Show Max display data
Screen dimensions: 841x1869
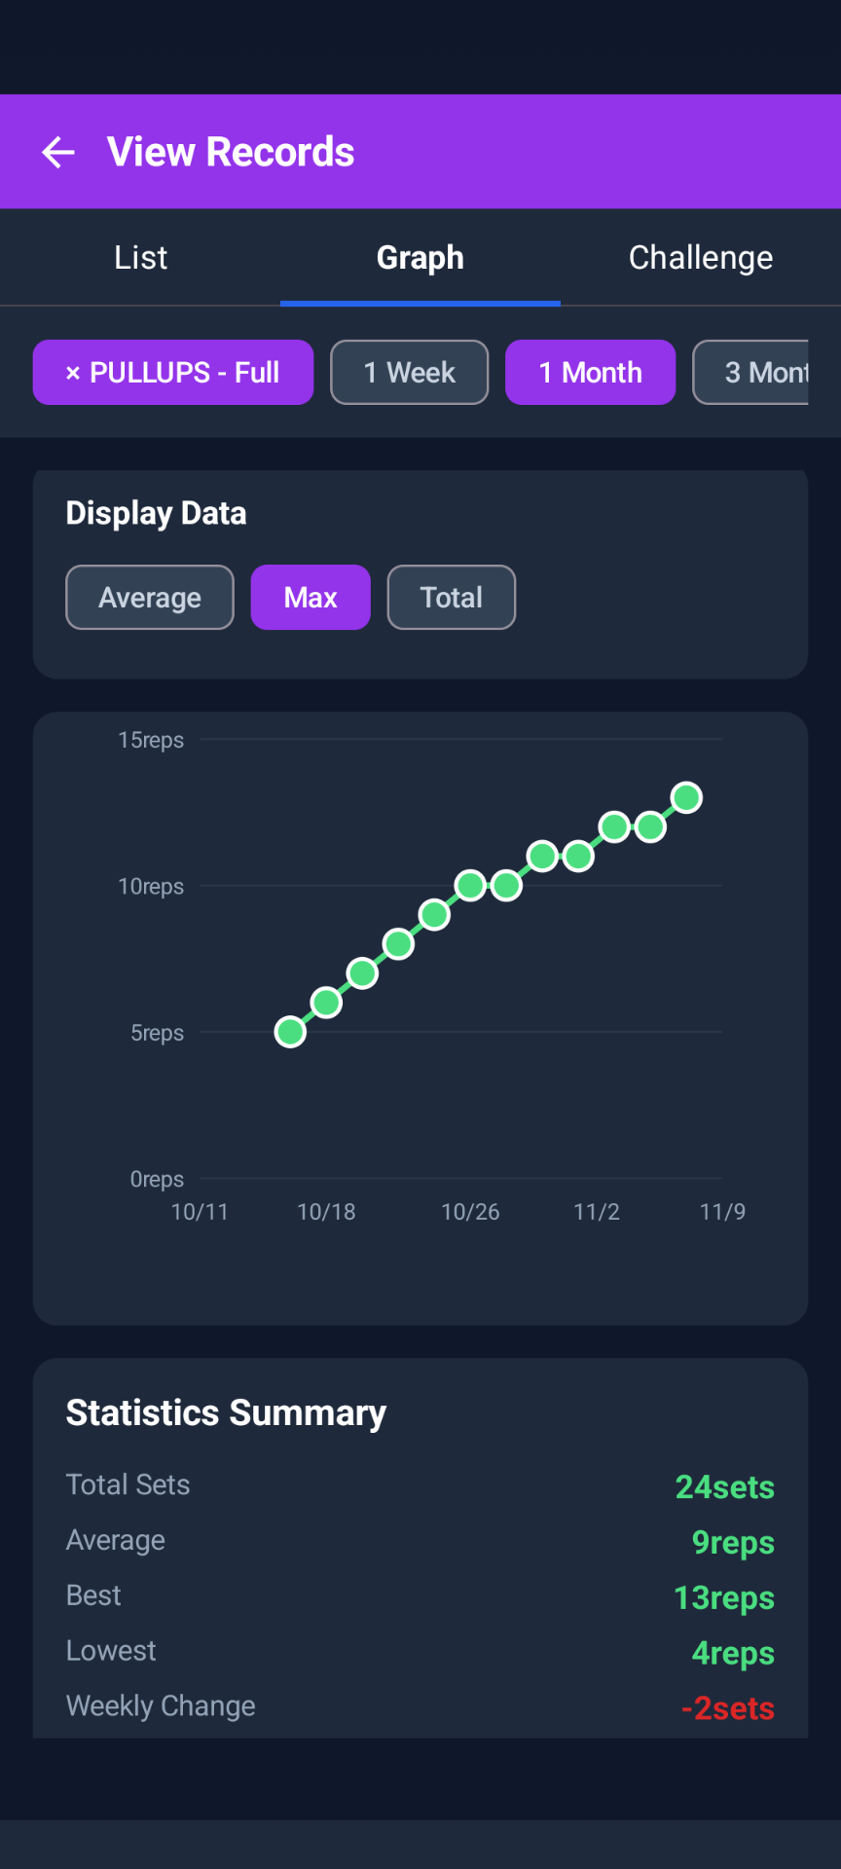311,598
